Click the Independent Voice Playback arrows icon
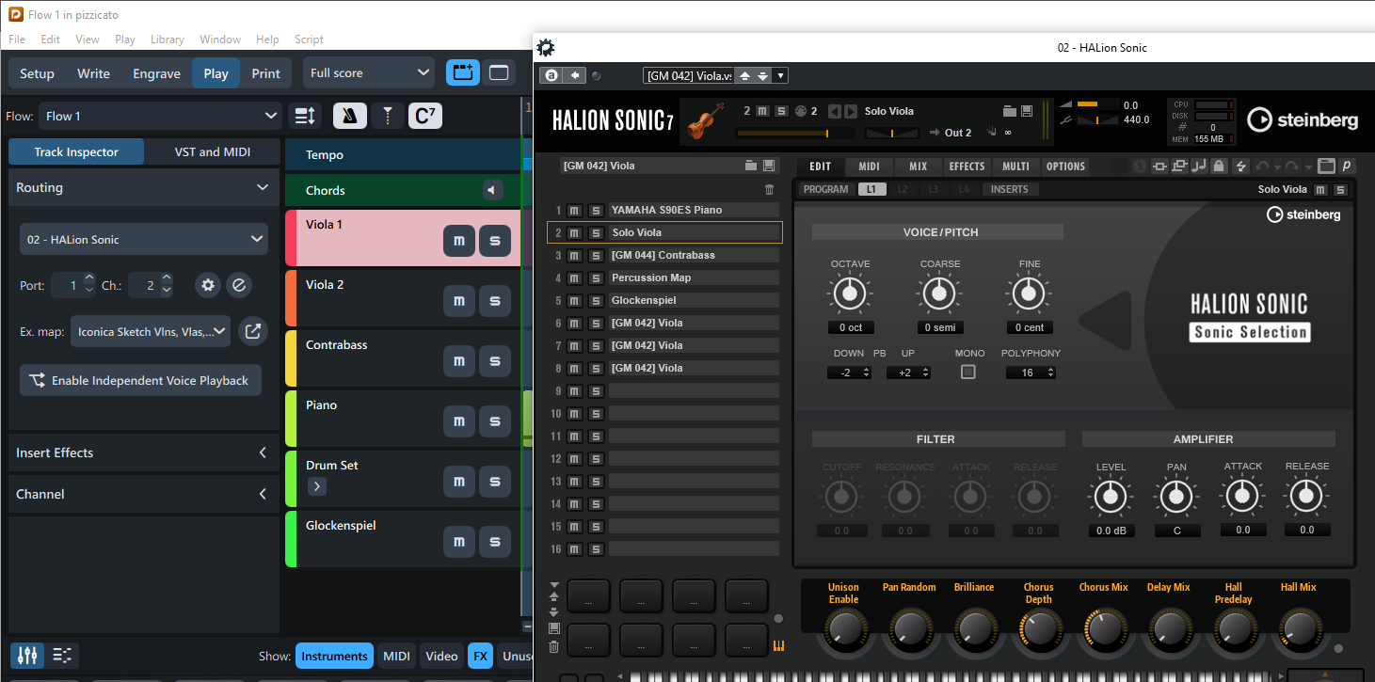Image resolution: width=1375 pixels, height=682 pixels. click(38, 381)
